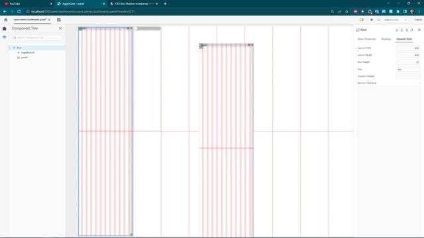Click the toggle button component on canvas
Viewport: 424px width, 238px height.
coord(147,28)
